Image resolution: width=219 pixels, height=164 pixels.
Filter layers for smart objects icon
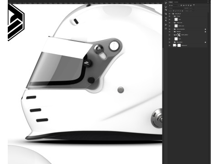tap(191, 5)
